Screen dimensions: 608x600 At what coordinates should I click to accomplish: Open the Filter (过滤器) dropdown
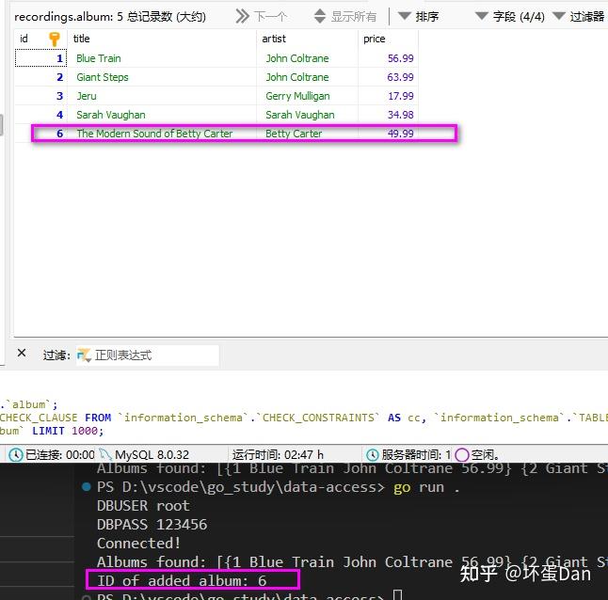pyautogui.click(x=579, y=16)
